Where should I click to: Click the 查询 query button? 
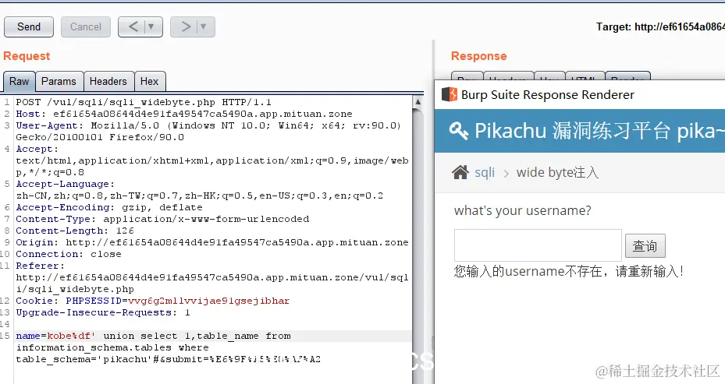645,245
